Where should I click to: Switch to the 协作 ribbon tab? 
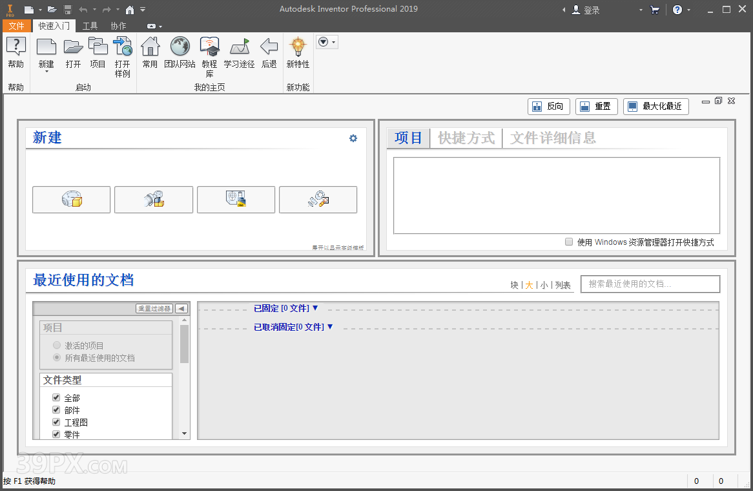click(x=118, y=26)
